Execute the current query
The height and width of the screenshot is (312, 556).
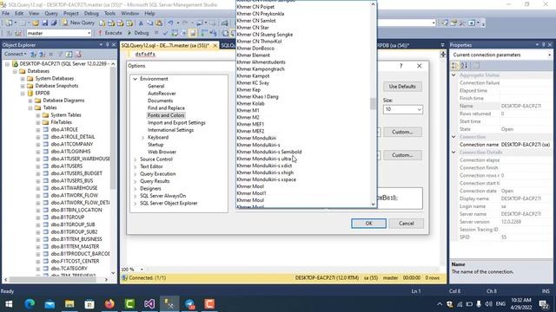(x=110, y=33)
